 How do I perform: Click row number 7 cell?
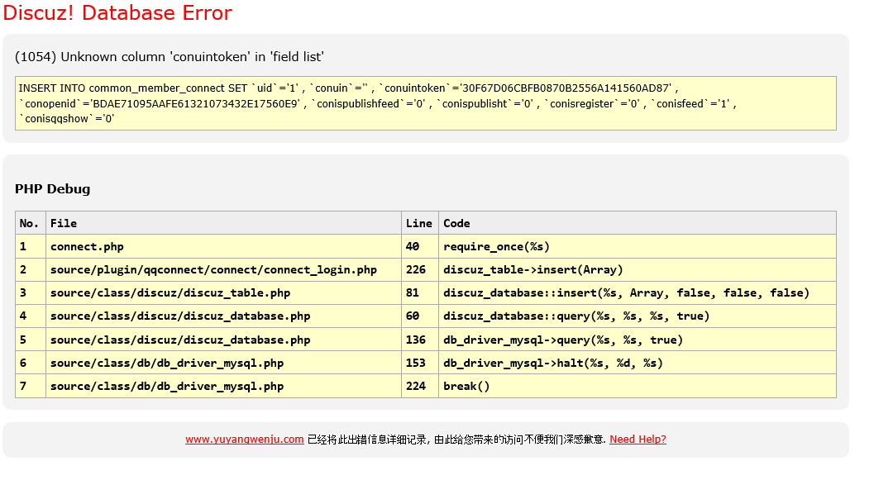point(31,386)
